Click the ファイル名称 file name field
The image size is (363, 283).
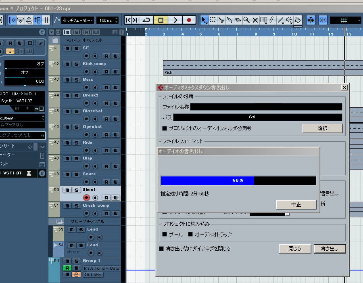266,107
